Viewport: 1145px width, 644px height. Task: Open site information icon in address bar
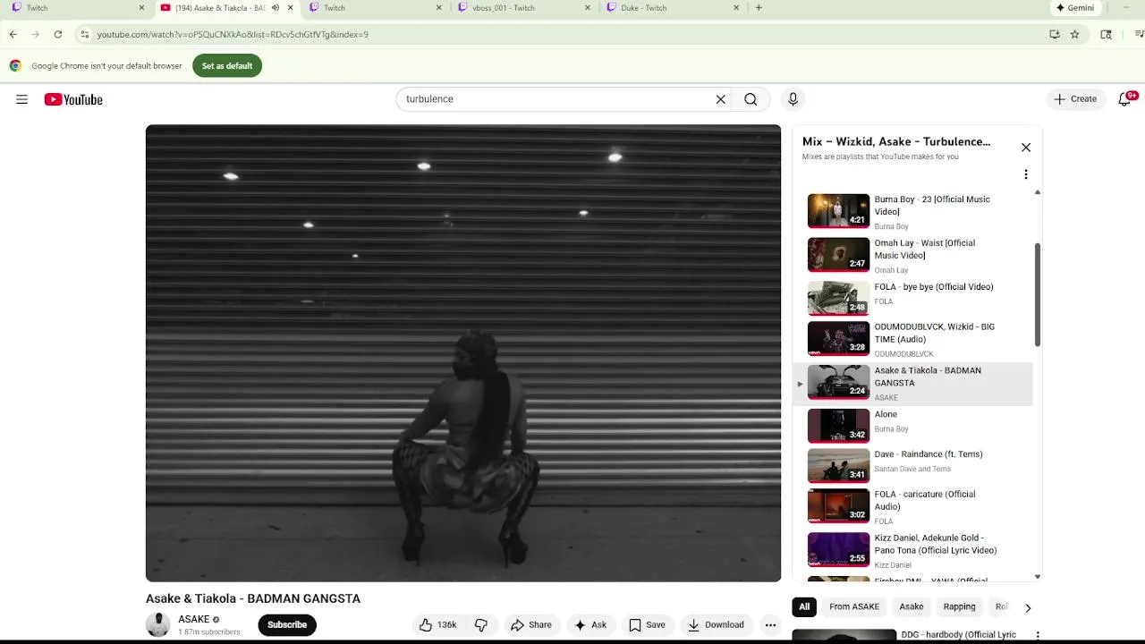click(84, 34)
